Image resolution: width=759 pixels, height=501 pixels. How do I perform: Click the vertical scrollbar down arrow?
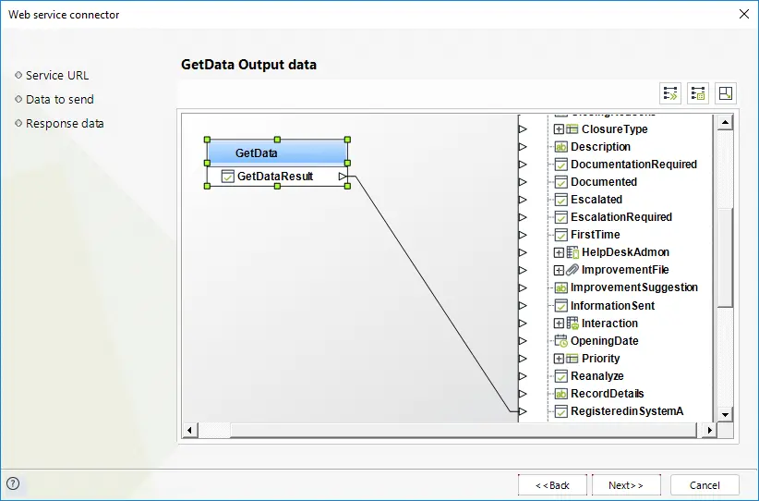coord(725,414)
